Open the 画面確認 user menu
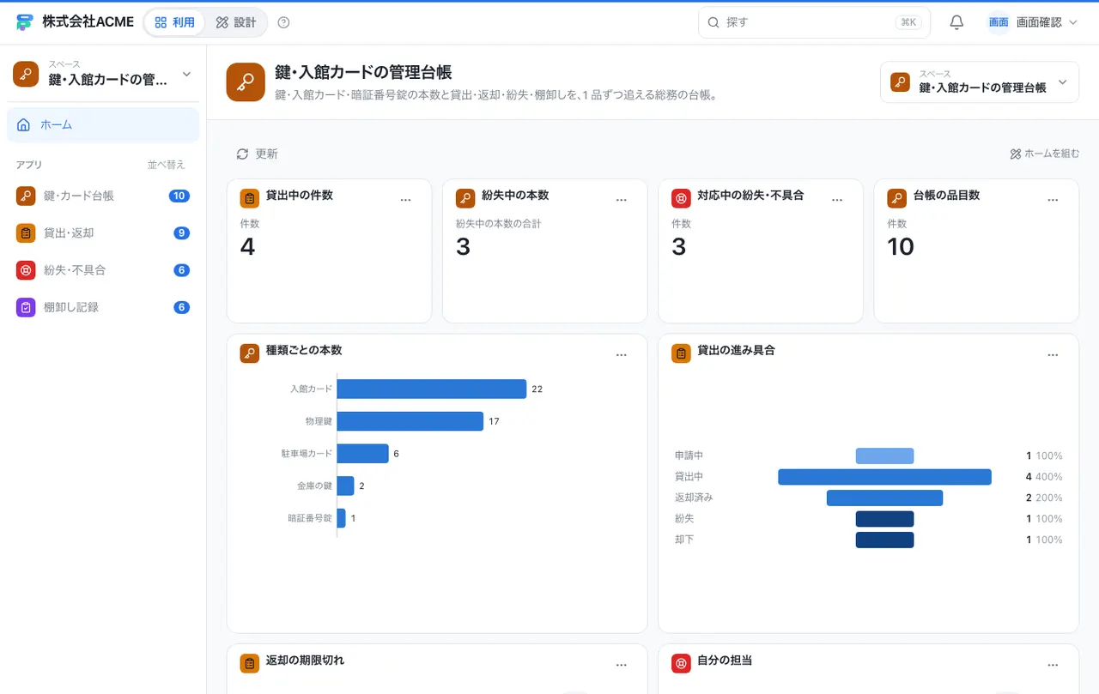This screenshot has height=694, width=1099. pyautogui.click(x=1032, y=22)
